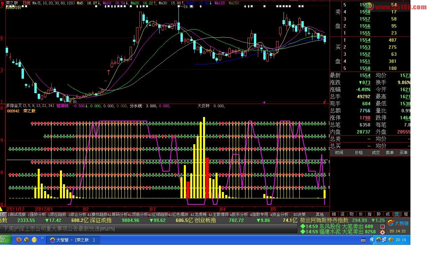Select the BS决策 tab
The height and width of the screenshot is (269, 431).
tap(299, 215)
